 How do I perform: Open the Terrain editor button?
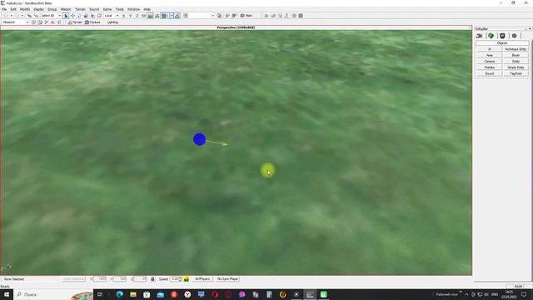tap(75, 22)
